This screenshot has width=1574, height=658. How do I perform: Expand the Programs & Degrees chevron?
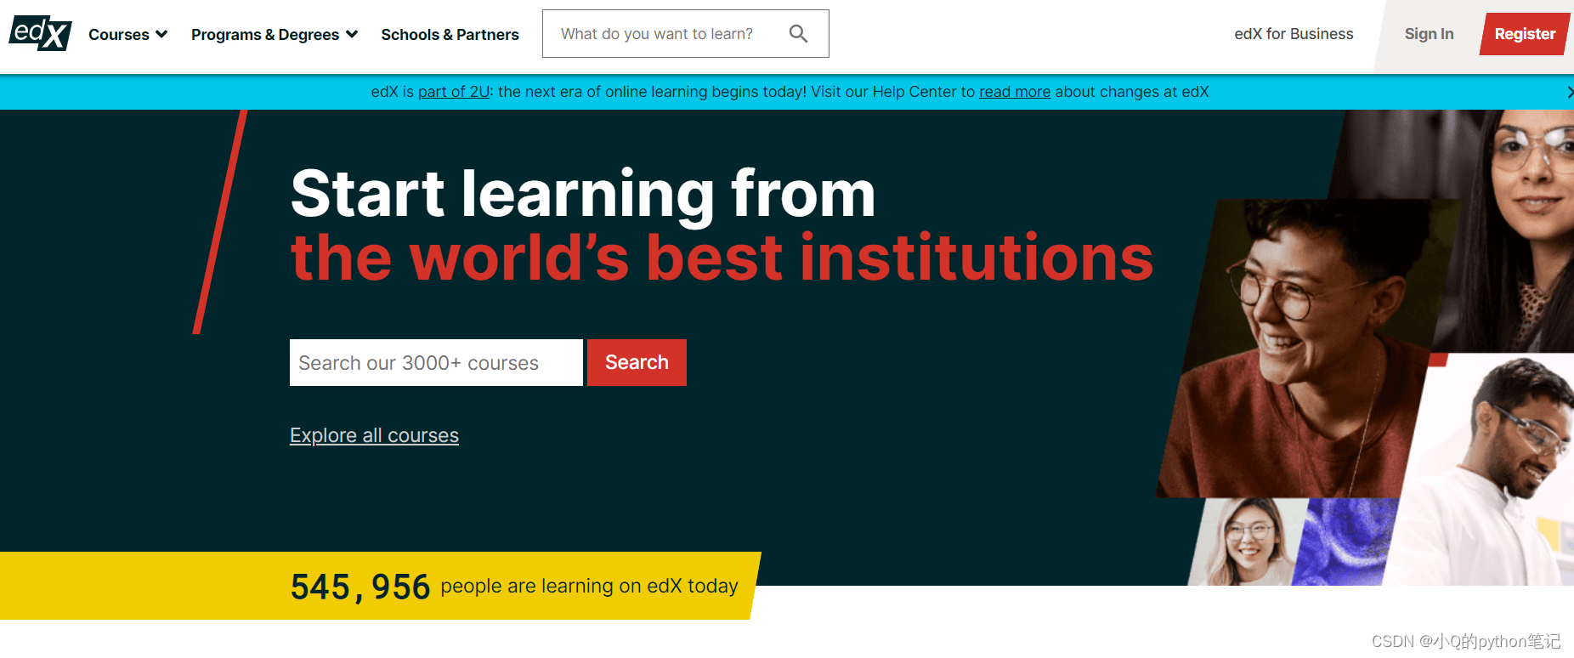click(352, 34)
